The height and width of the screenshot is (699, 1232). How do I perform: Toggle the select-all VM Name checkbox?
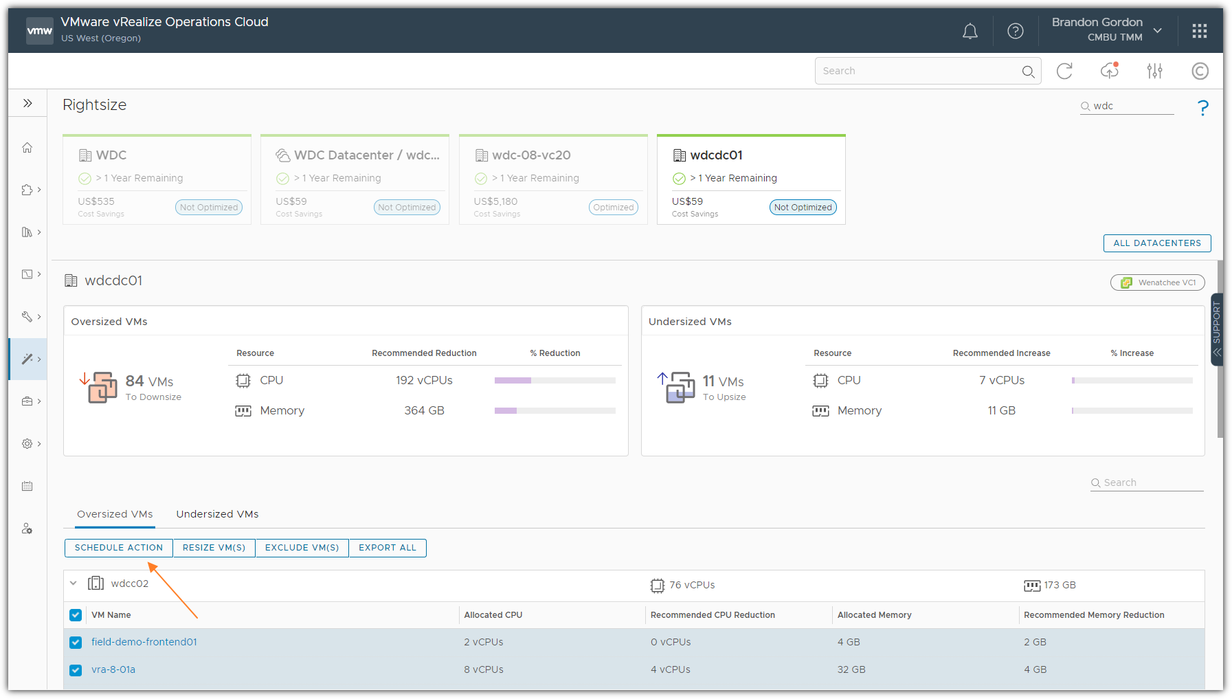coord(76,615)
